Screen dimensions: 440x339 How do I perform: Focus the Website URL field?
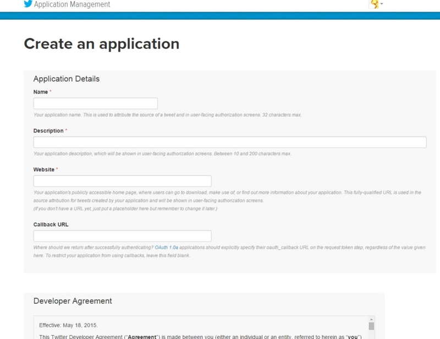pos(122,181)
